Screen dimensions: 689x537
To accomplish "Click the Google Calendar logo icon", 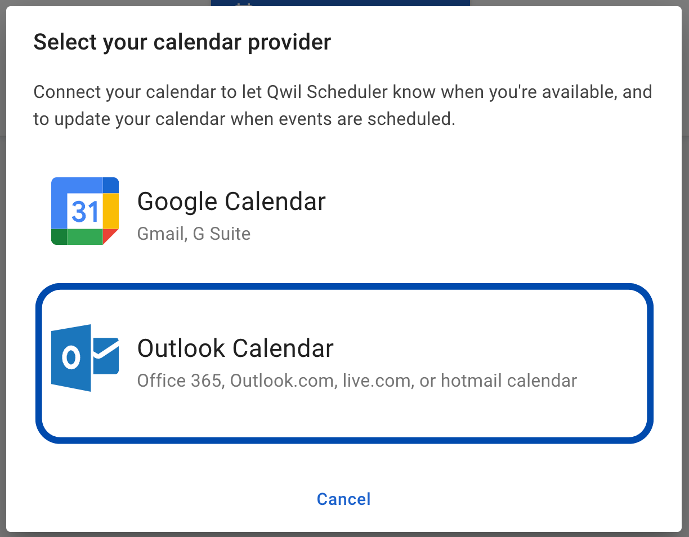I will coord(84,211).
